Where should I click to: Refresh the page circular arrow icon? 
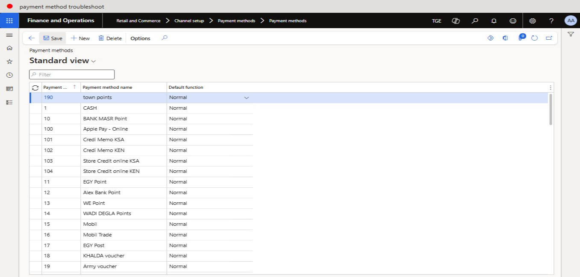pos(534,38)
